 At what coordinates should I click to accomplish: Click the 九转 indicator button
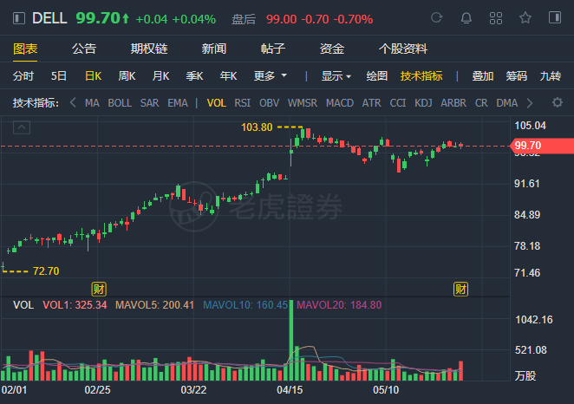click(x=551, y=76)
